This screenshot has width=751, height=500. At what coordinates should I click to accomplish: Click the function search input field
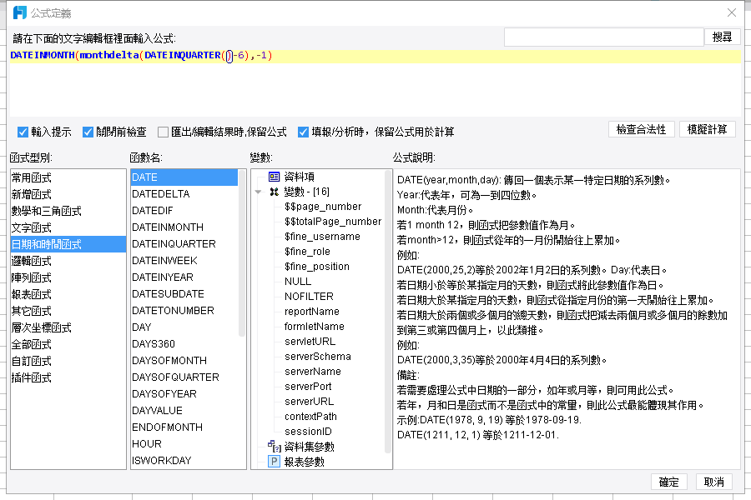[603, 37]
